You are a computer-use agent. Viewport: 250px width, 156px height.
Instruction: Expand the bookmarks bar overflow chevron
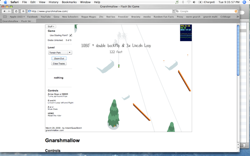coord(238,17)
